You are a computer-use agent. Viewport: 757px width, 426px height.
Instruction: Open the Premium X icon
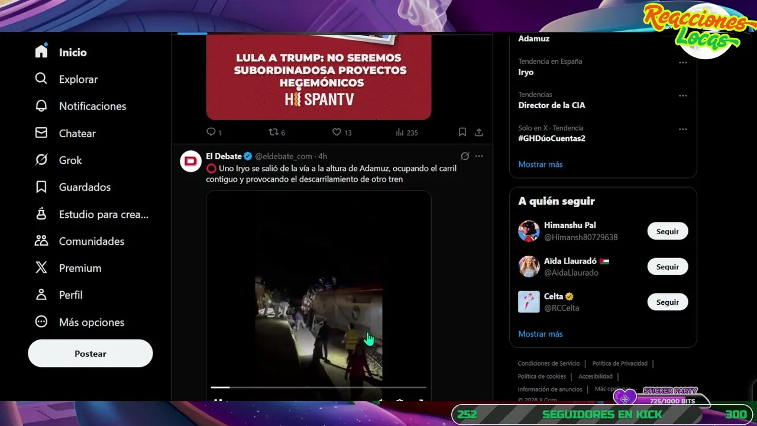41,268
